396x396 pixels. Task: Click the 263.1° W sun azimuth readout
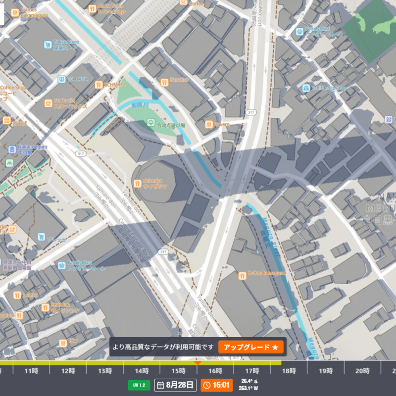pos(248,388)
